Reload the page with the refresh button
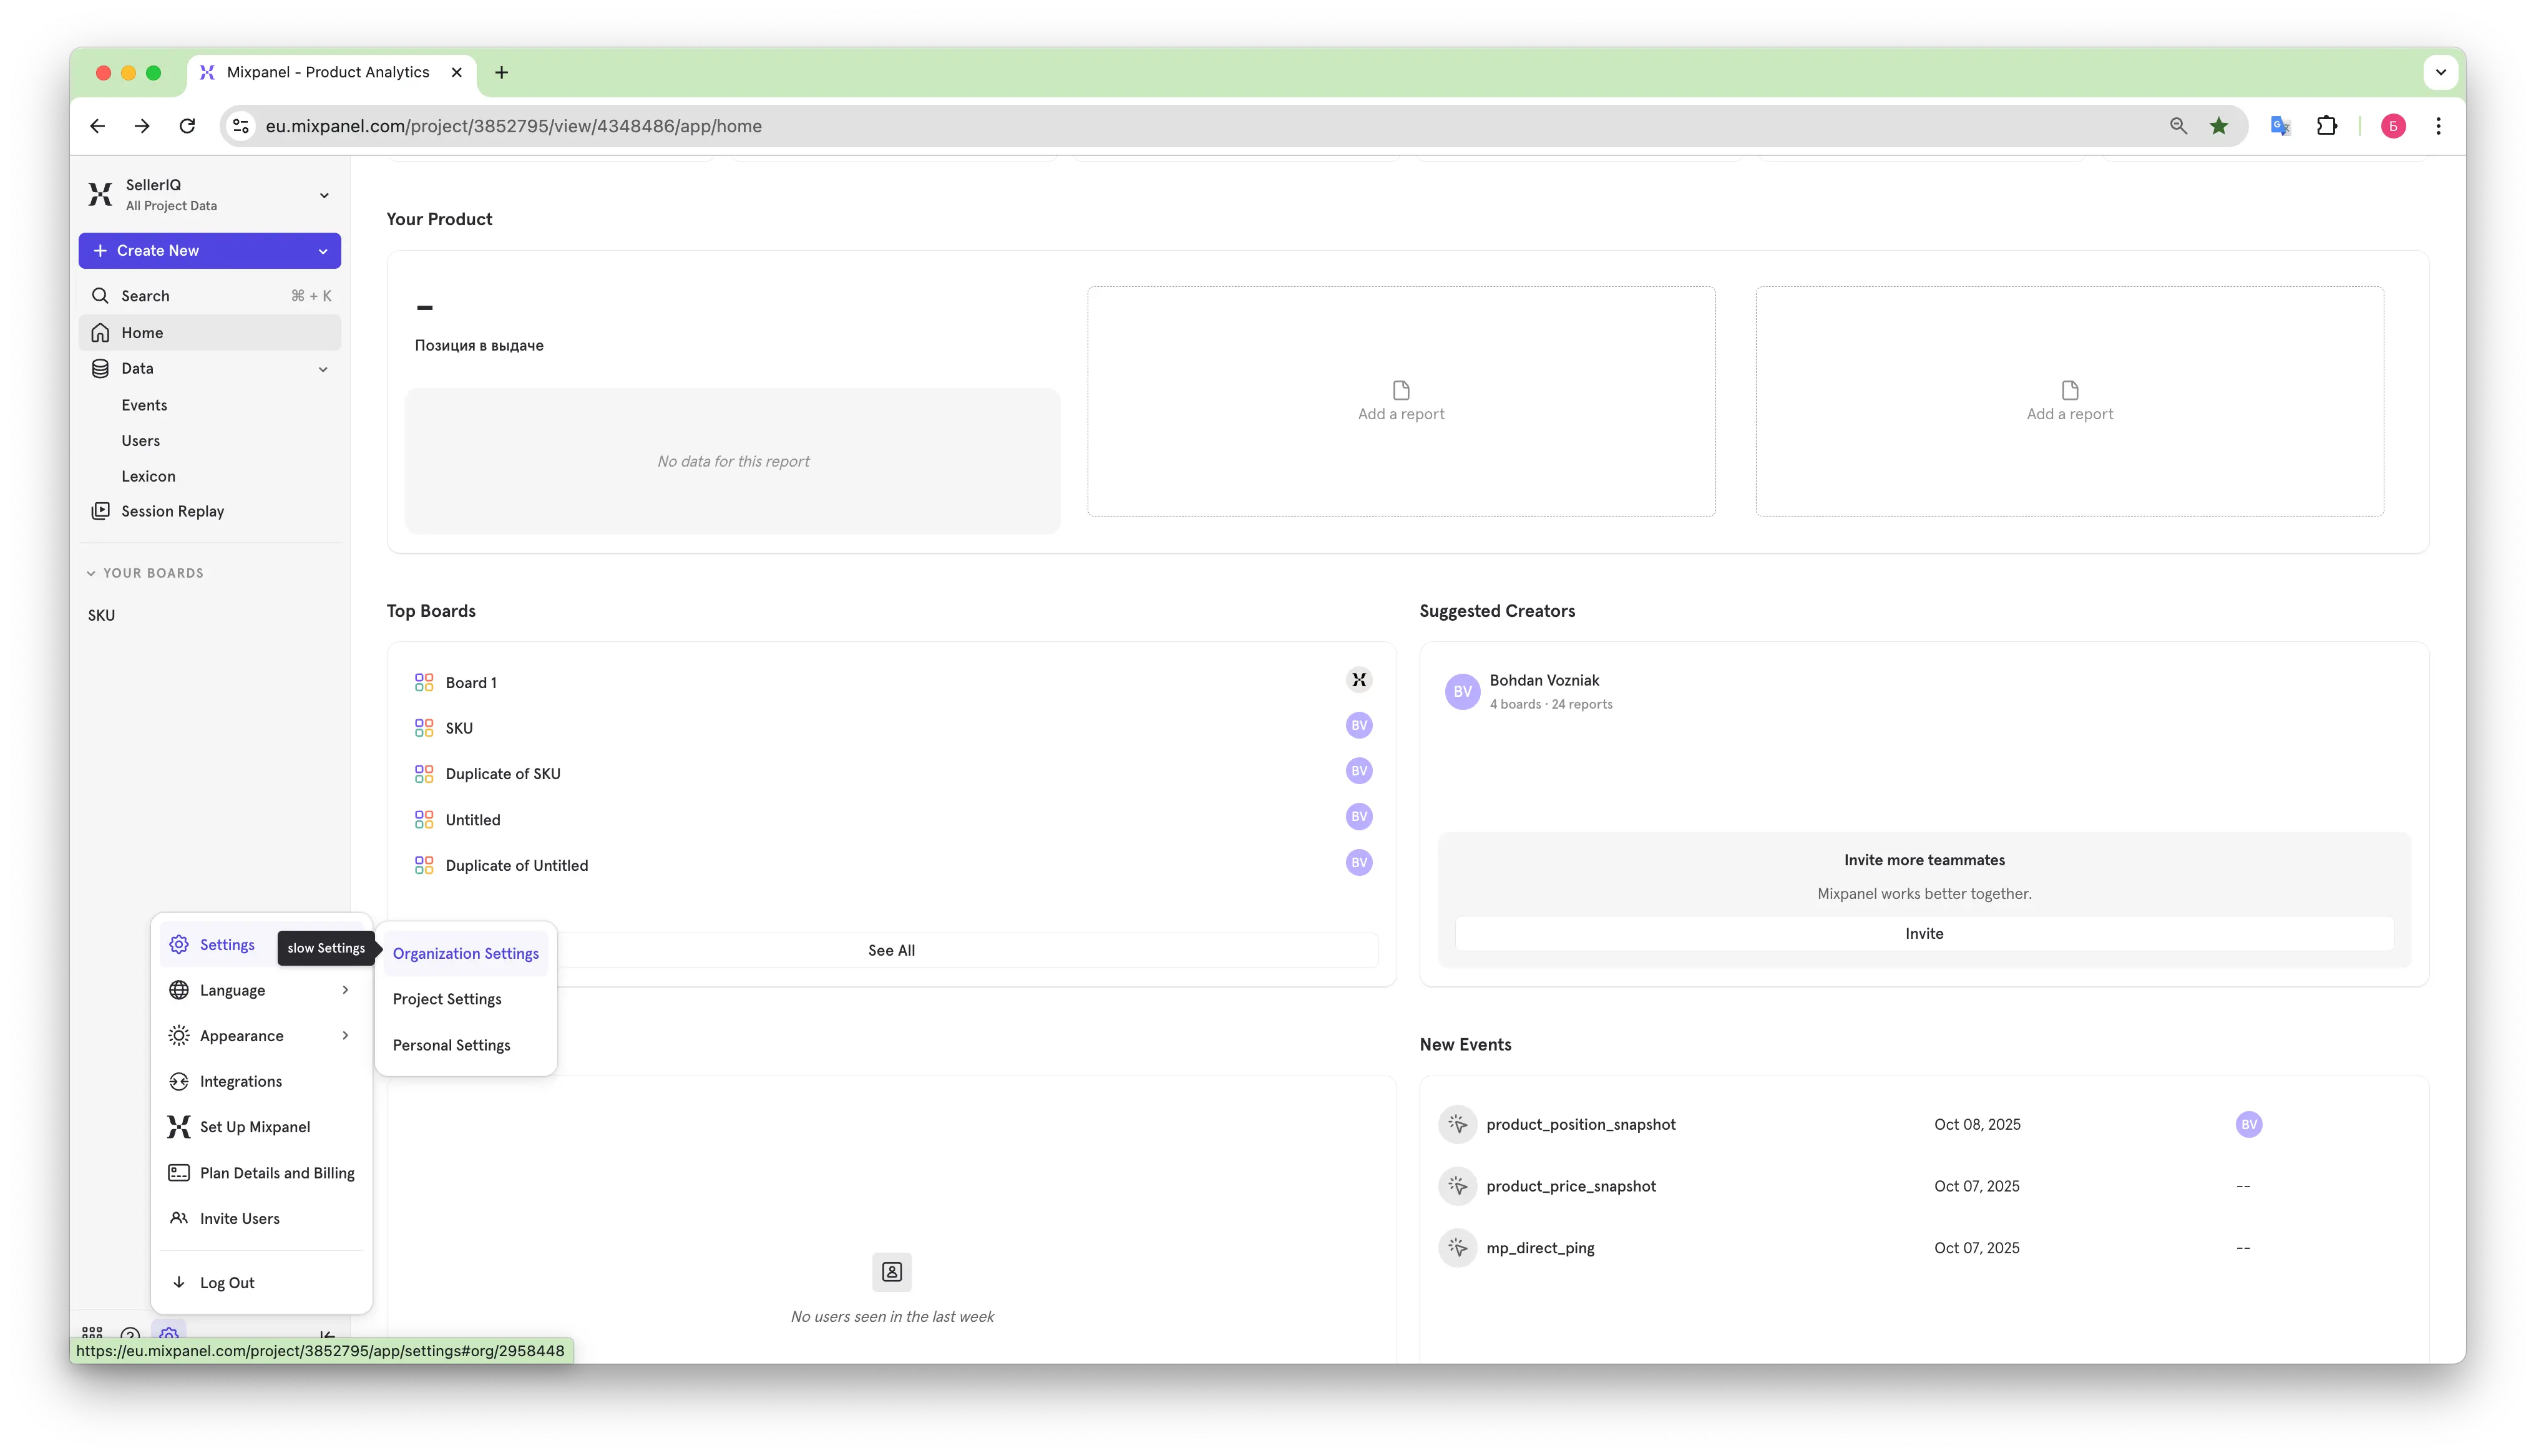This screenshot has width=2536, height=1456. [187, 126]
